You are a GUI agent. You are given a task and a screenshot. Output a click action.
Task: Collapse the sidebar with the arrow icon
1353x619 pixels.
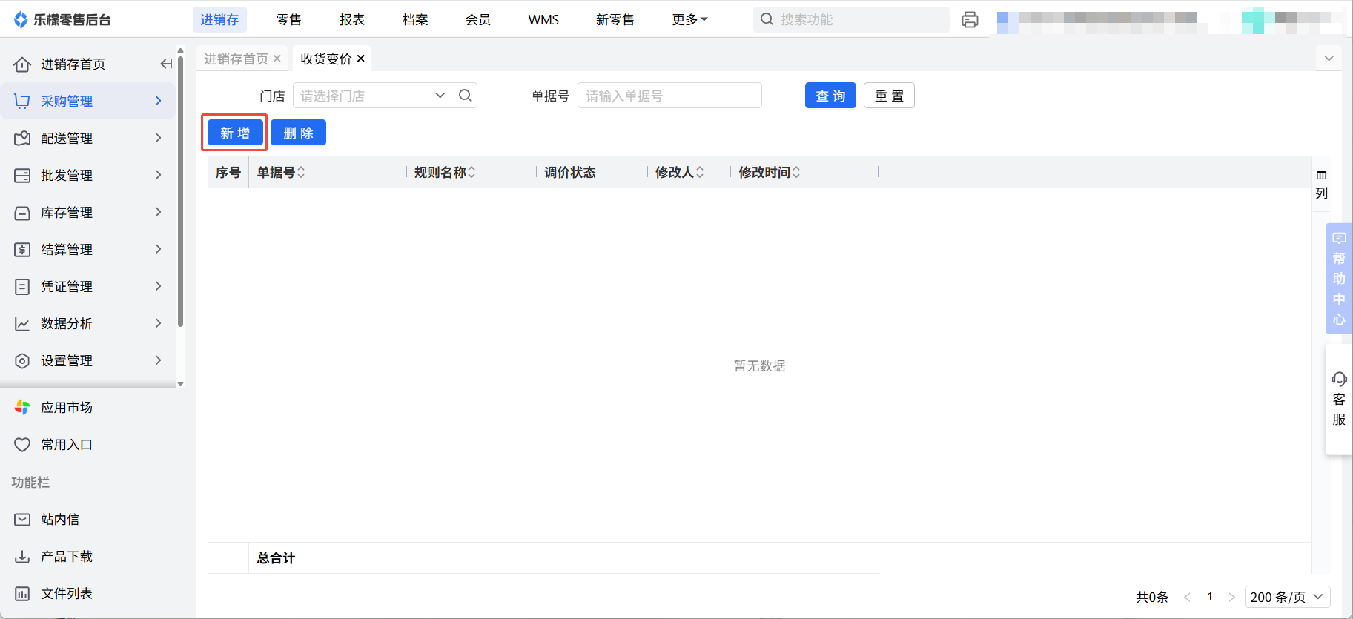[166, 64]
